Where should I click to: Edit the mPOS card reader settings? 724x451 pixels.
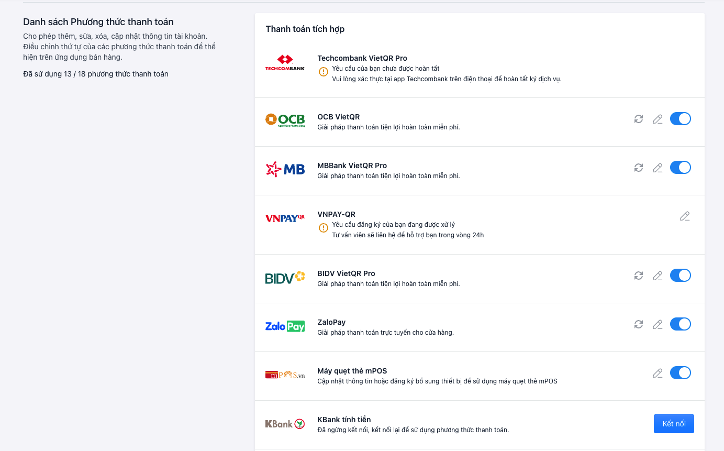point(658,373)
